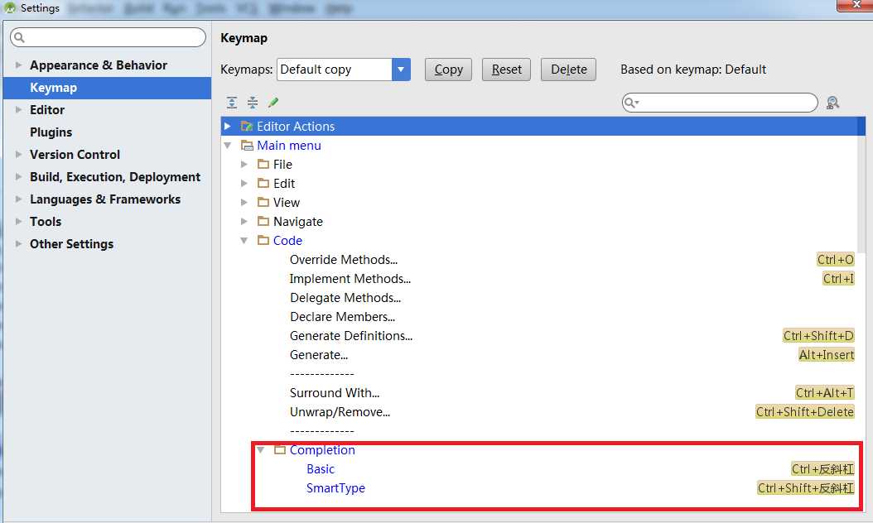Click Find Actions by Shortcut icon
Image resolution: width=873 pixels, height=523 pixels.
[x=832, y=103]
